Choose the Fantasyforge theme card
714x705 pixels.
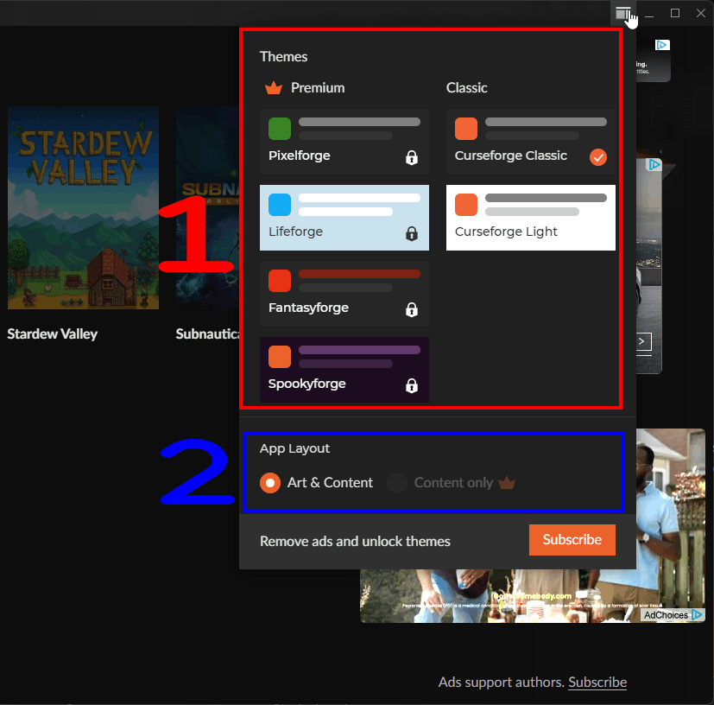click(344, 294)
